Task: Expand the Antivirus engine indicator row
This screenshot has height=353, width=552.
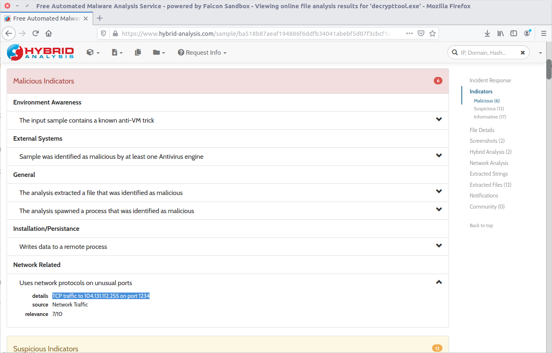Action: point(439,156)
